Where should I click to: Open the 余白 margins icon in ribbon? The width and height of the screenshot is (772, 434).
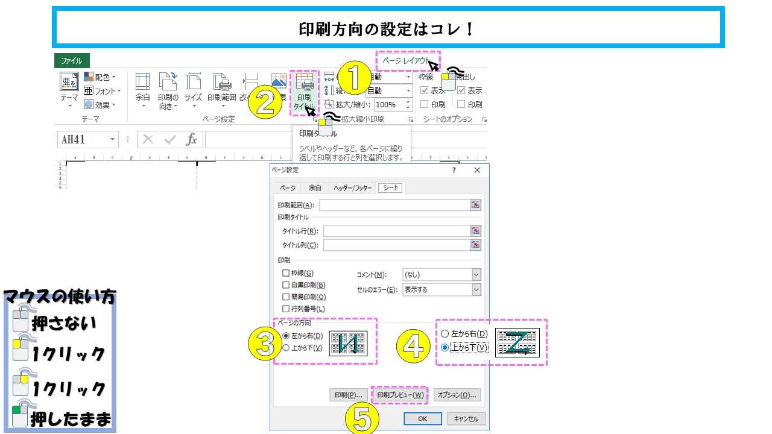(x=142, y=82)
